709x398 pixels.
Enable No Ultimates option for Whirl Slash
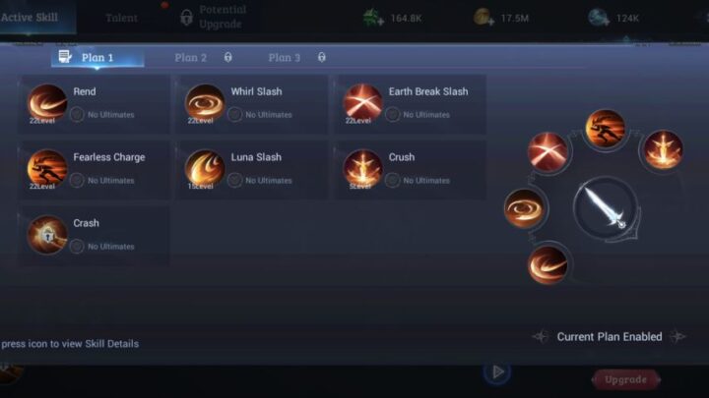[x=234, y=115]
